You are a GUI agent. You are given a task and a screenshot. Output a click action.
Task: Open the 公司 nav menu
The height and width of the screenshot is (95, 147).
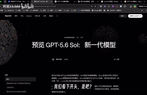pyautogui.click(x=44, y=16)
